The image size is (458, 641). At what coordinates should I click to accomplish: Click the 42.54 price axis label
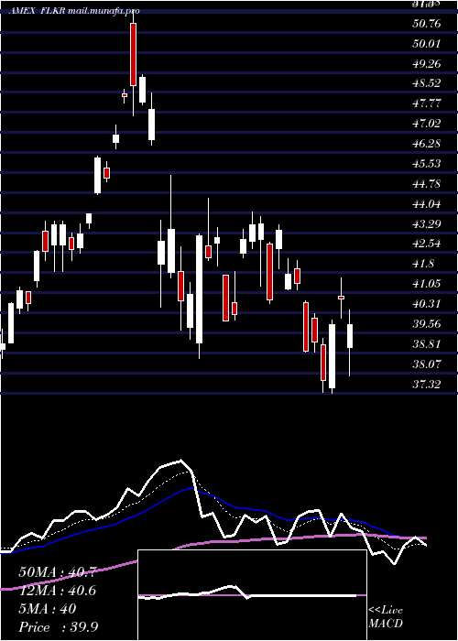[x=427, y=244]
